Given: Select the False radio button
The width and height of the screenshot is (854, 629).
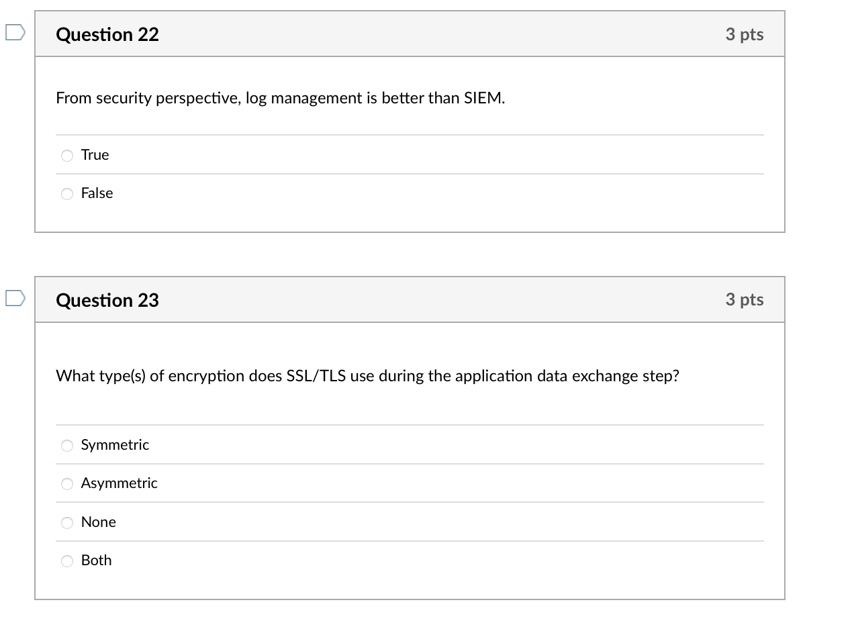Looking at the screenshot, I should (66, 193).
